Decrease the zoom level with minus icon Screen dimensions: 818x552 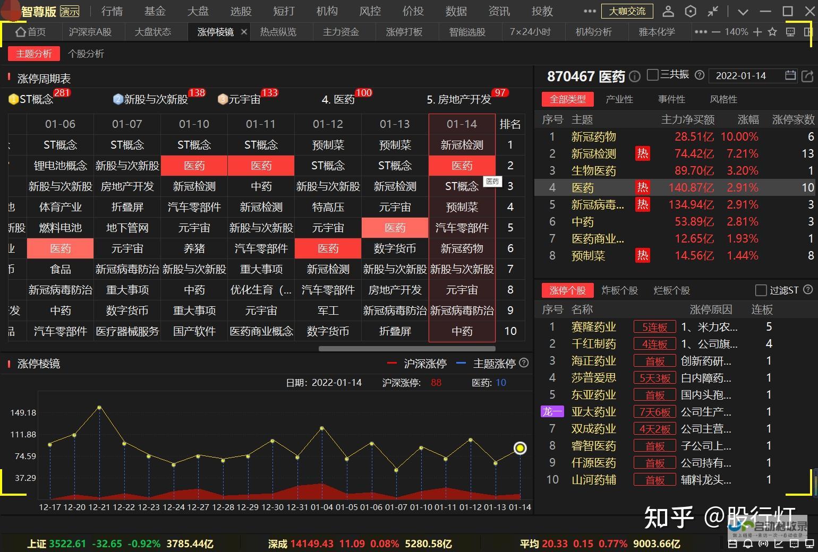[x=716, y=32]
